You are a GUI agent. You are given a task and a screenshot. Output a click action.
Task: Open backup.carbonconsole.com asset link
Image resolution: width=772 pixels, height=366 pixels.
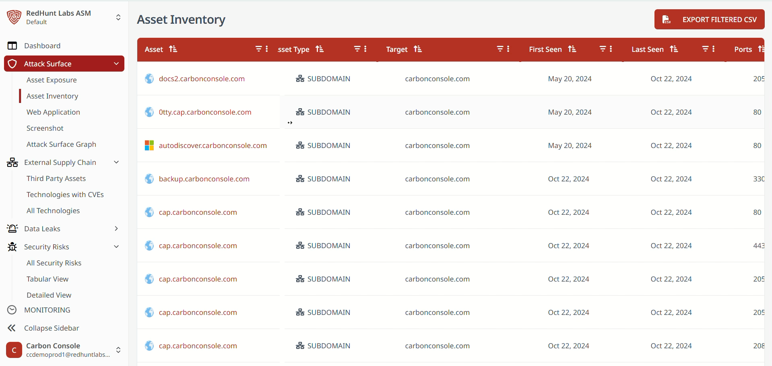tap(204, 179)
